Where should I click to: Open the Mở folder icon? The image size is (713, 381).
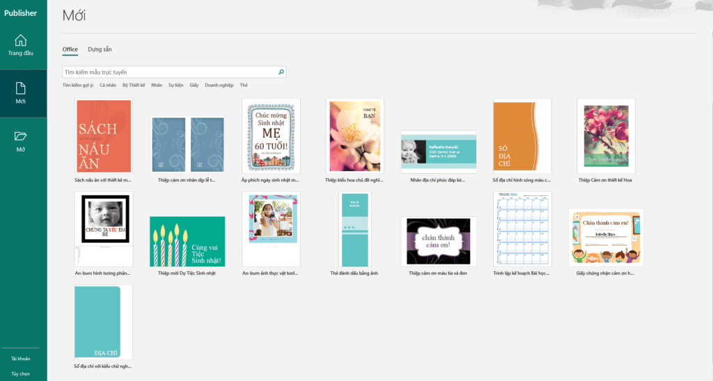(x=21, y=136)
